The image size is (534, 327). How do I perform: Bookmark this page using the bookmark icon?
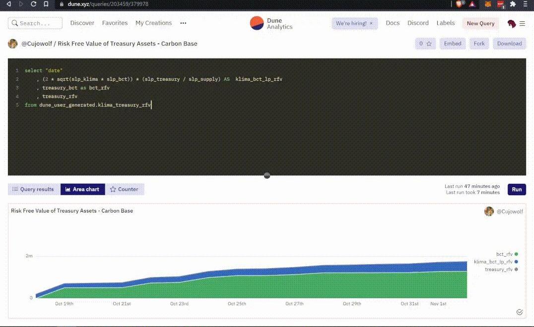click(46, 4)
